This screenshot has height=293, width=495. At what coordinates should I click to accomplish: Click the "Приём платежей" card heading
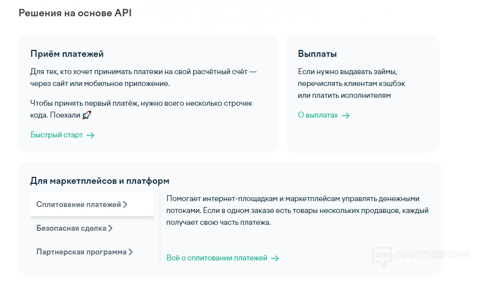67,54
